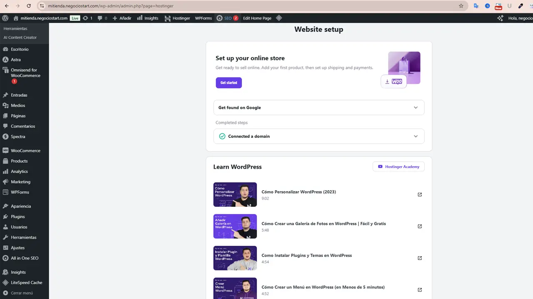Image resolution: width=533 pixels, height=299 pixels.
Task: Open thumbnail of Cómo Personalizar WordPress video
Action: coord(235,194)
